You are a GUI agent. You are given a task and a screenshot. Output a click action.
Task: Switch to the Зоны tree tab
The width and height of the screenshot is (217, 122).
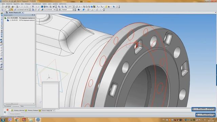click(22, 106)
